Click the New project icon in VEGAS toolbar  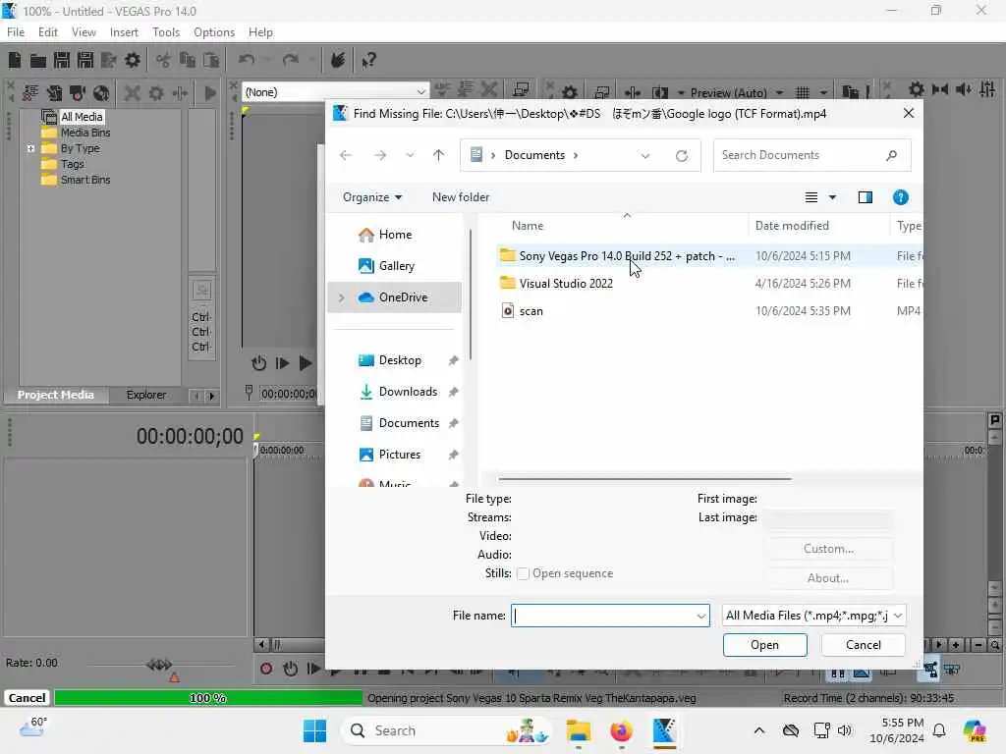(14, 60)
